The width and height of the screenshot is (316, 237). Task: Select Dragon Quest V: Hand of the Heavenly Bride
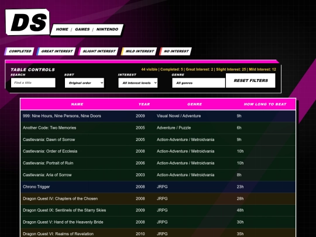[158, 222]
